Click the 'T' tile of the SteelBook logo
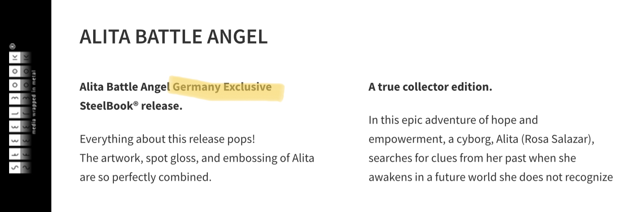Image resolution: width=619 pixels, height=212 pixels. point(14,154)
